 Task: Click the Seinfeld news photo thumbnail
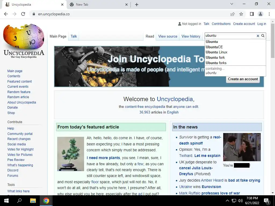[x=242, y=147]
